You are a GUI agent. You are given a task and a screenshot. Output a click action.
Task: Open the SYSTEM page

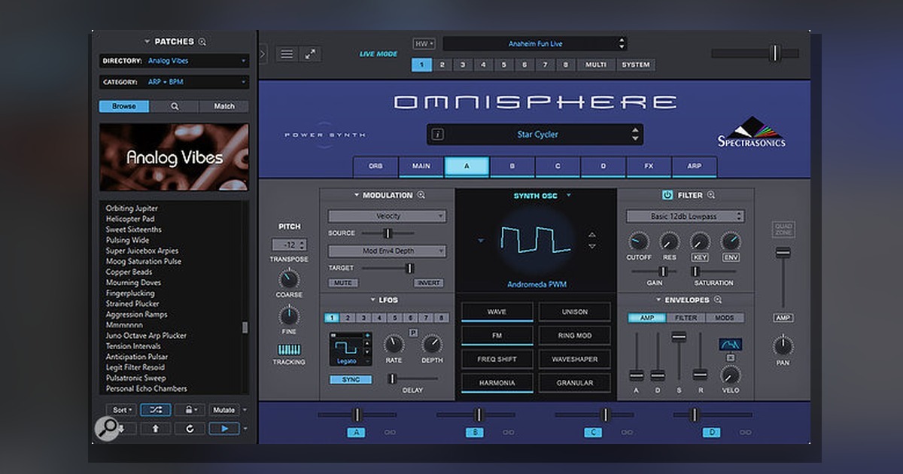636,65
